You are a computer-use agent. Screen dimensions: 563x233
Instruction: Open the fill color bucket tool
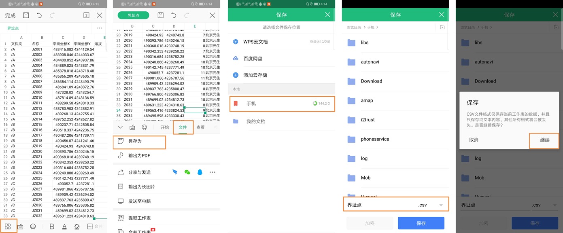click(x=77, y=227)
